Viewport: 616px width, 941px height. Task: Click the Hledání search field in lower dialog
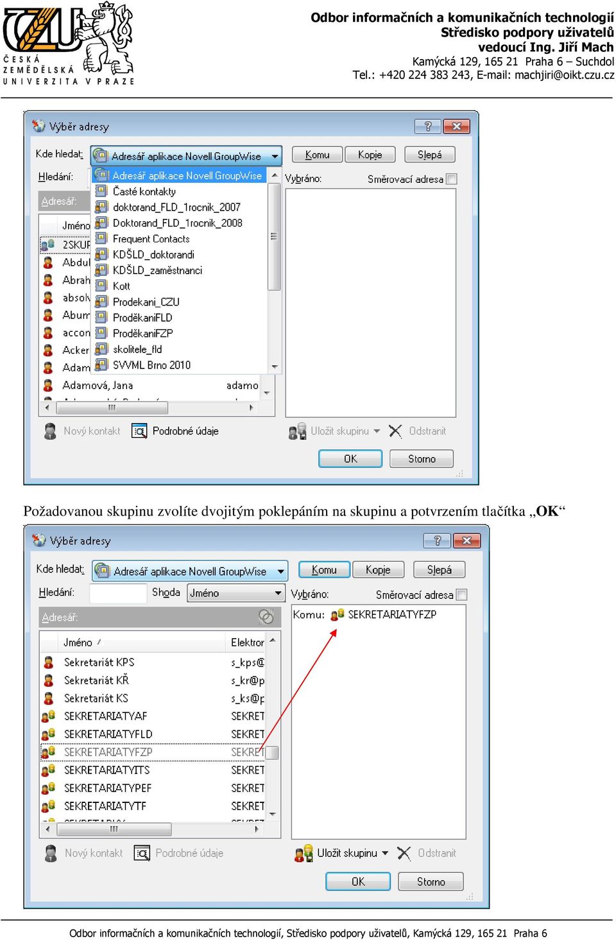click(118, 593)
